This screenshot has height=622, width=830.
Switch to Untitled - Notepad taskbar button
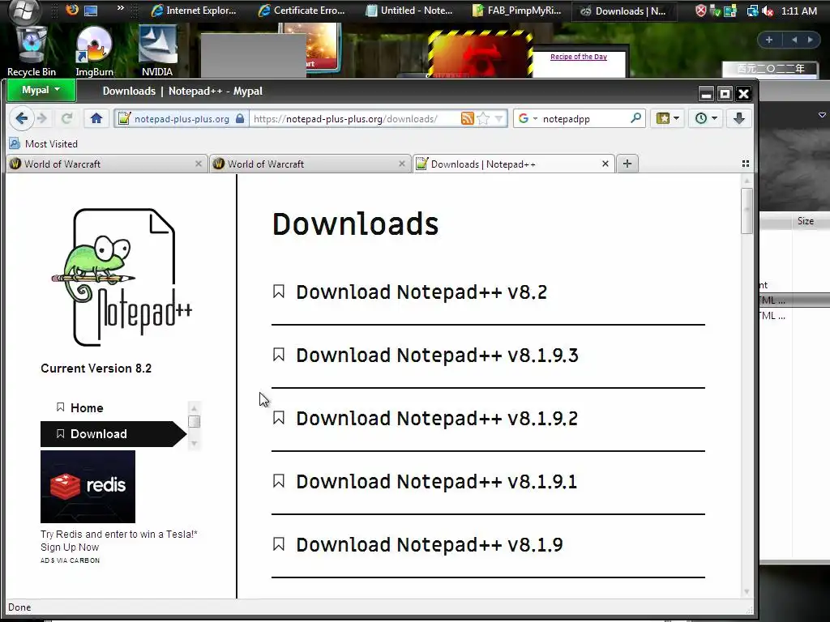[409, 11]
